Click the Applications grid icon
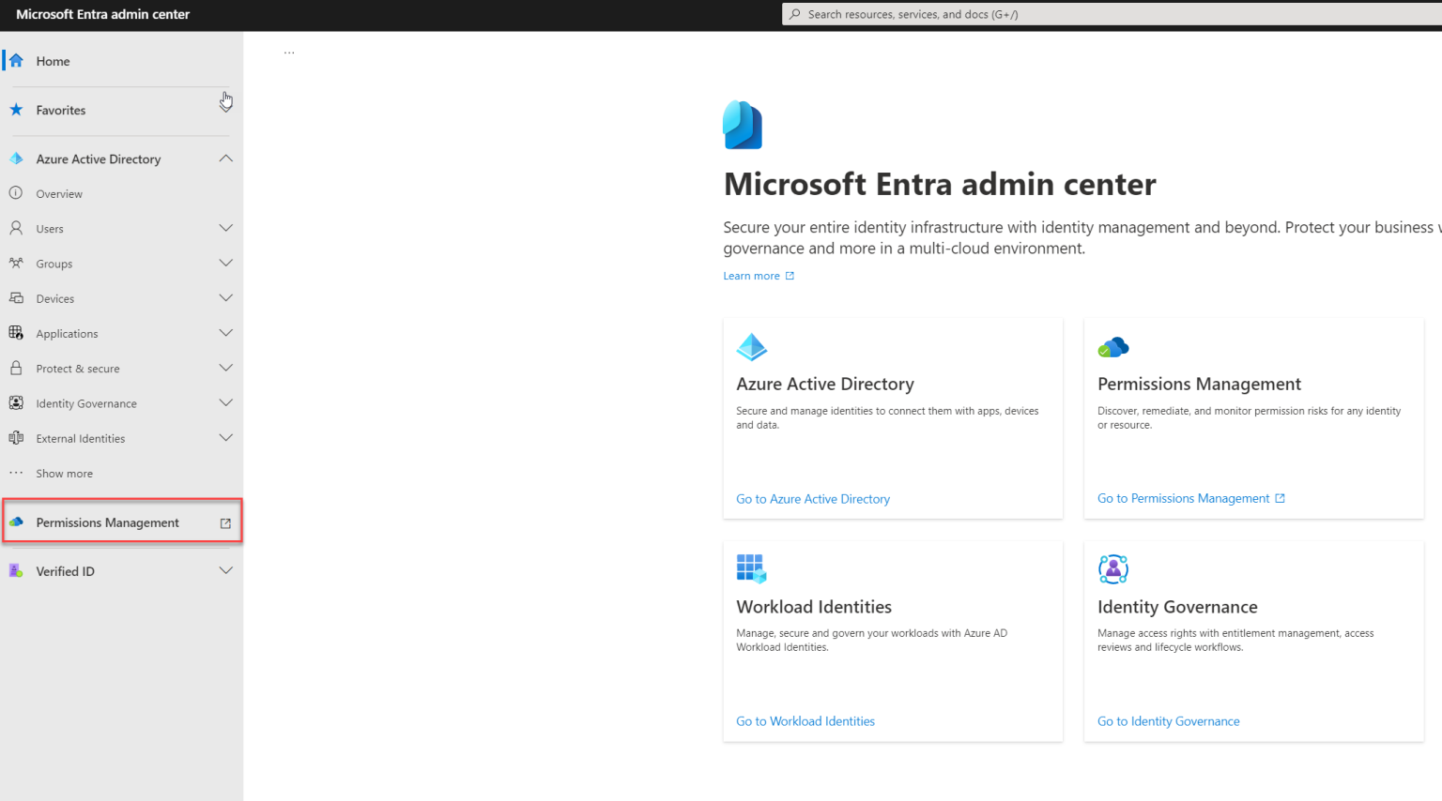 [16, 333]
